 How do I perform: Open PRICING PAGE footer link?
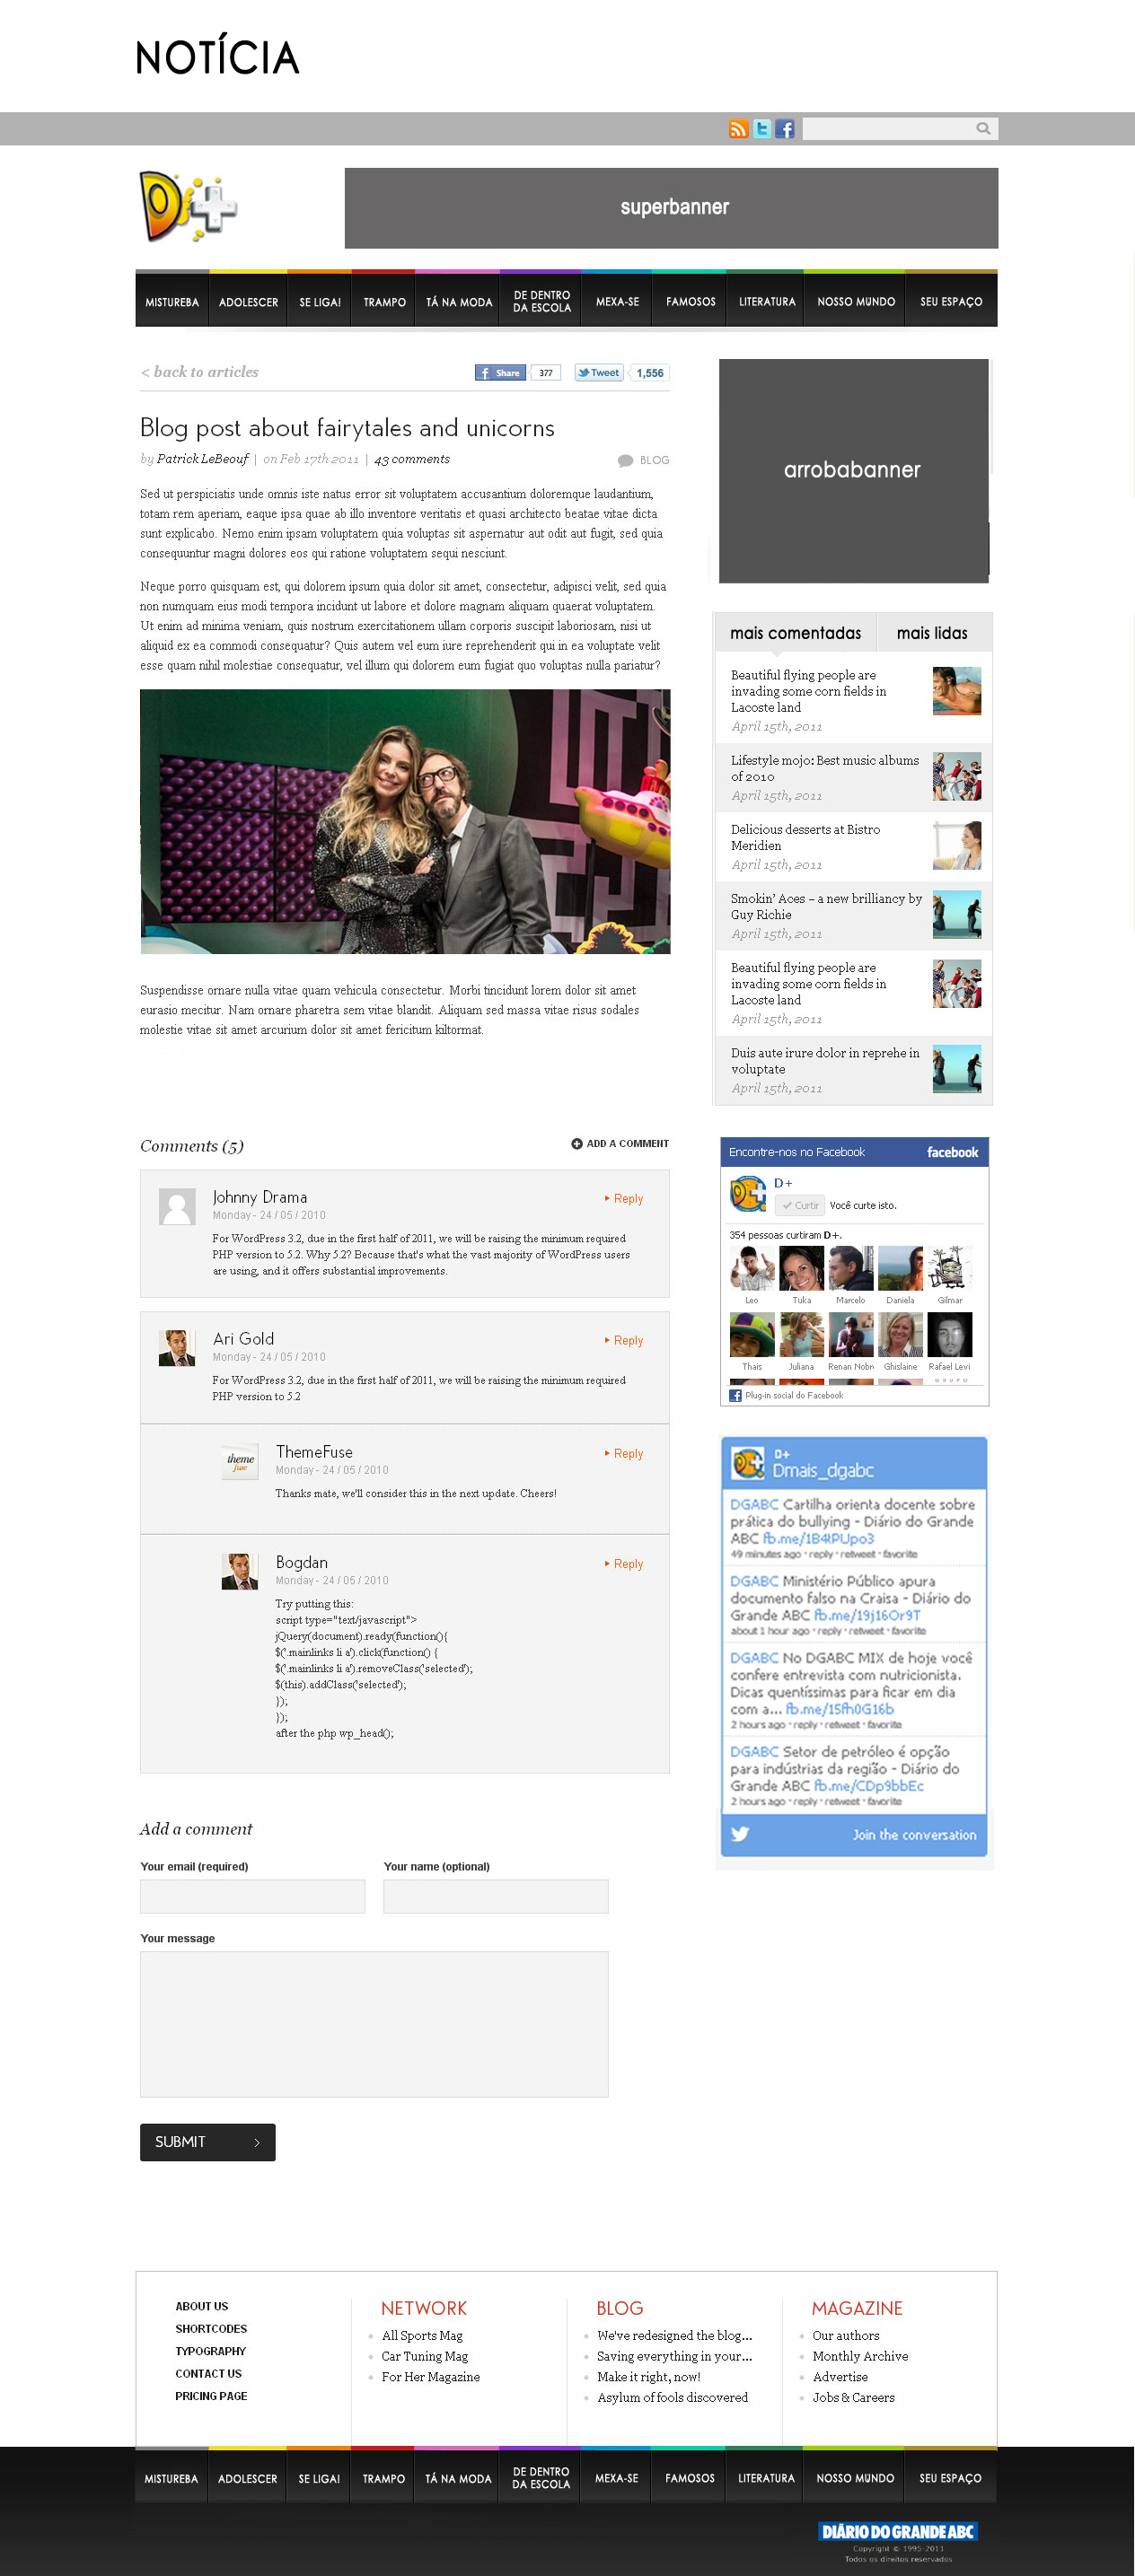click(x=211, y=2396)
